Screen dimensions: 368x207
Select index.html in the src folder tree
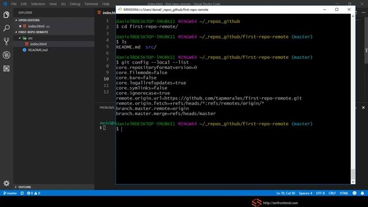[x=39, y=44]
